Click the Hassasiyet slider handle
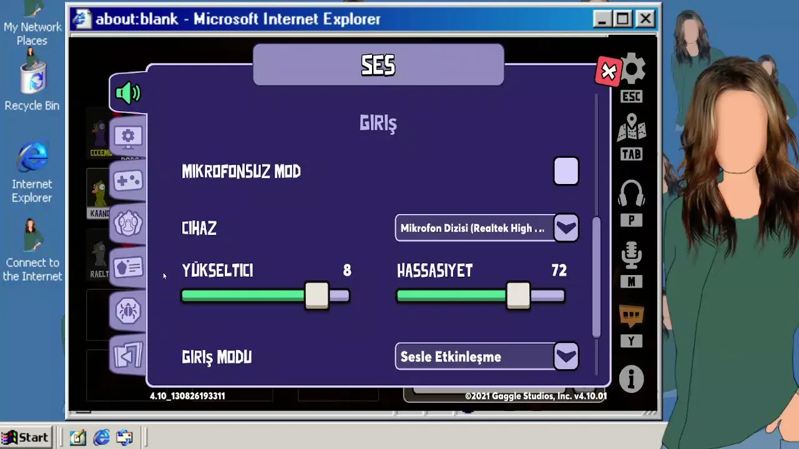The height and width of the screenshot is (449, 799). pos(518,296)
